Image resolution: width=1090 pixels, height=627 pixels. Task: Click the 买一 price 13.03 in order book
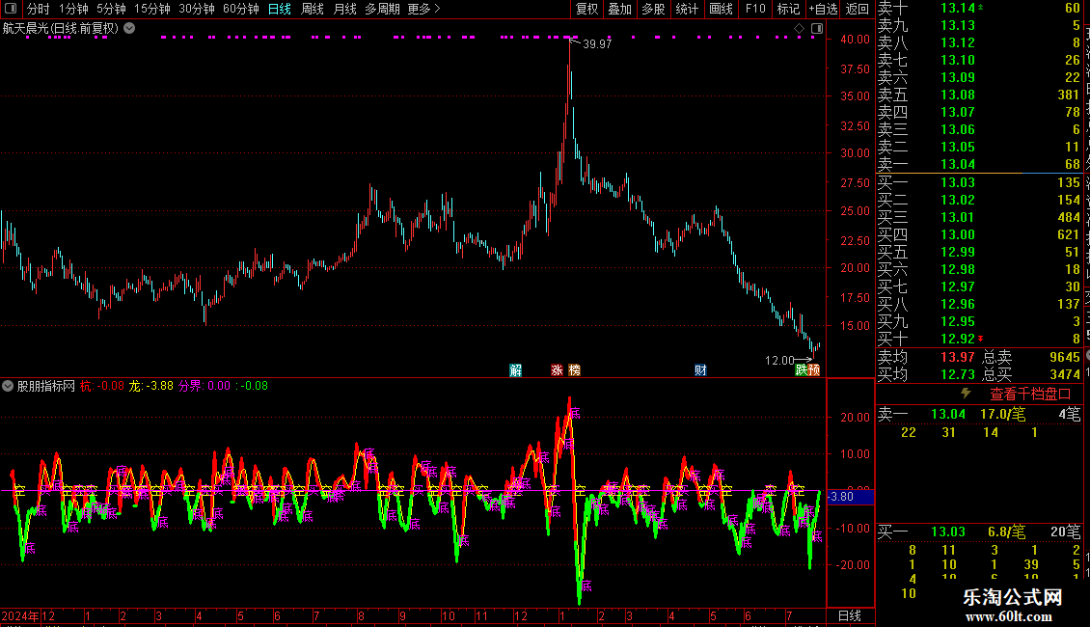click(958, 182)
